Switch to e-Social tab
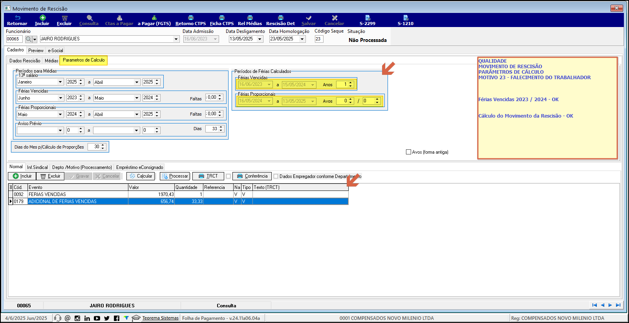 pyautogui.click(x=55, y=51)
